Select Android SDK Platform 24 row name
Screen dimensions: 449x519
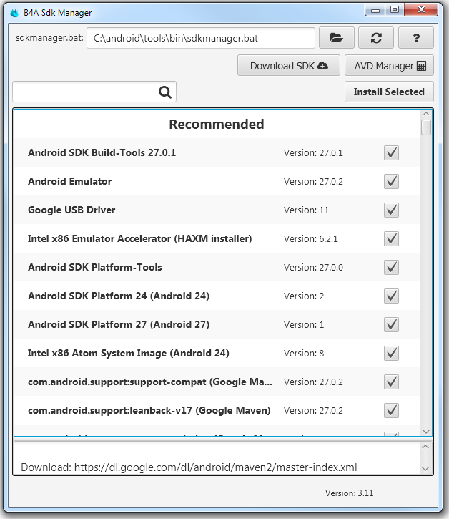(119, 296)
